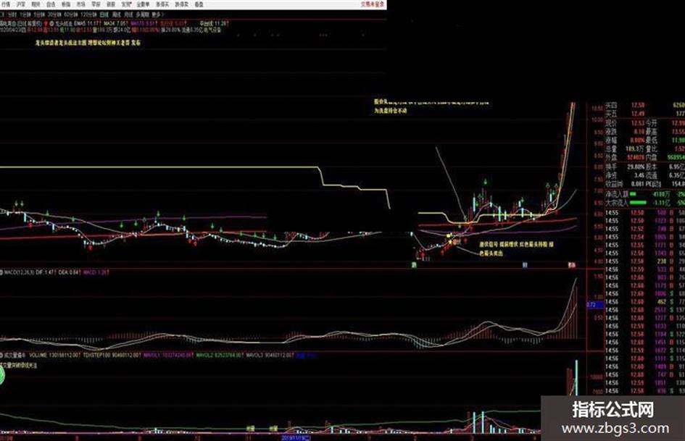
Task: Click the red down-arrow icon beside stock name
Action: point(46,23)
